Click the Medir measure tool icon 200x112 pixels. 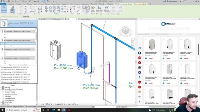tap(78, 11)
